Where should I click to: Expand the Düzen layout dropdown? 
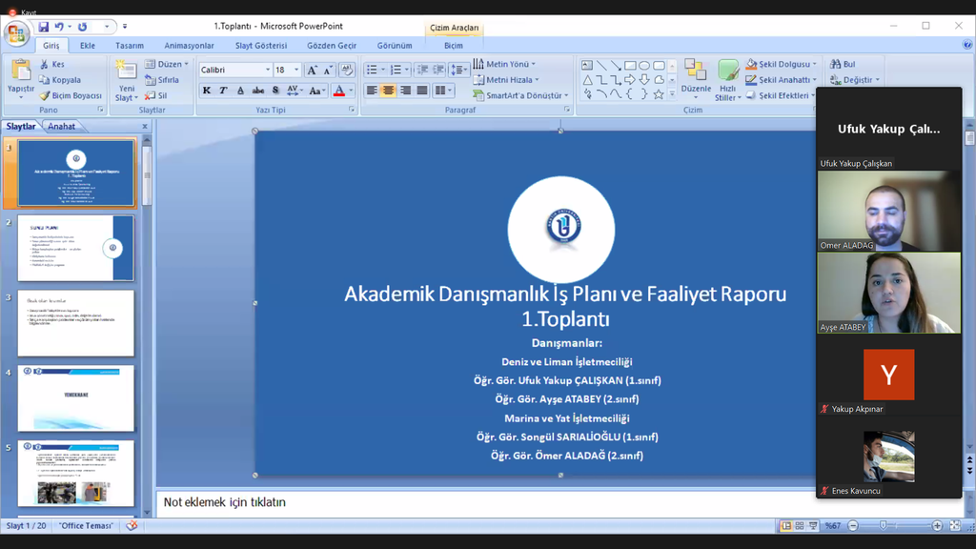pos(167,64)
